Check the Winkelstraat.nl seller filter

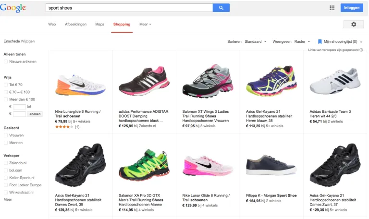[x=6, y=193]
